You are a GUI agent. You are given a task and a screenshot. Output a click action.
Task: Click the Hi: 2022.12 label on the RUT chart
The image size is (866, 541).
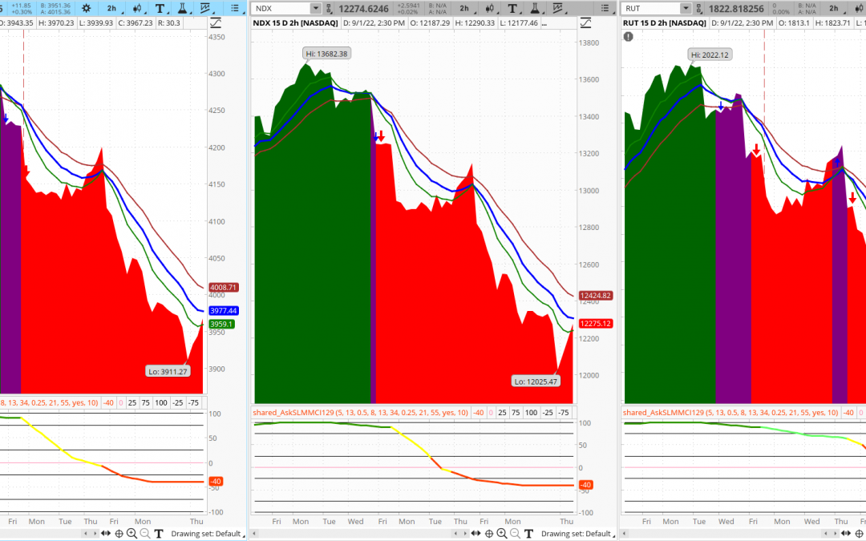pyautogui.click(x=710, y=55)
